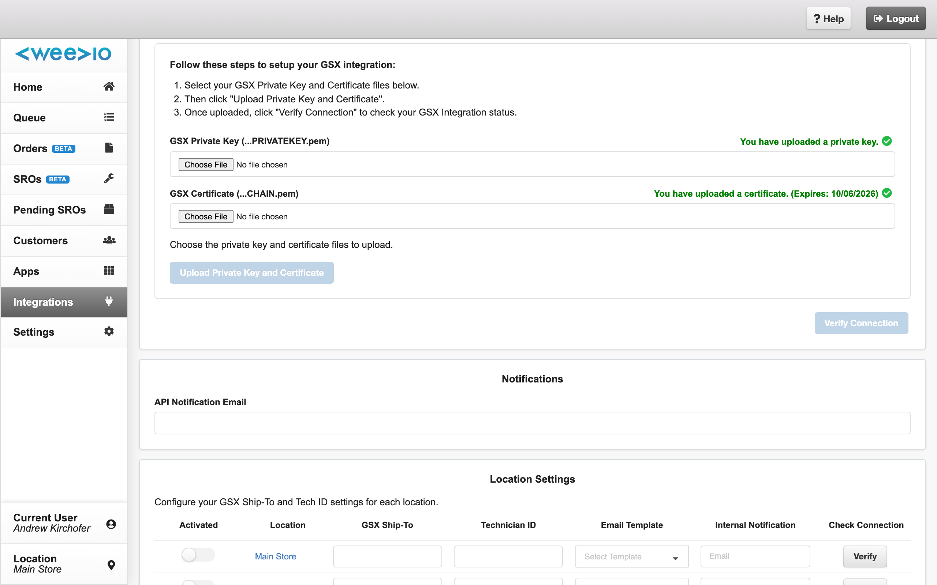Click the Technician ID column header

click(x=508, y=525)
